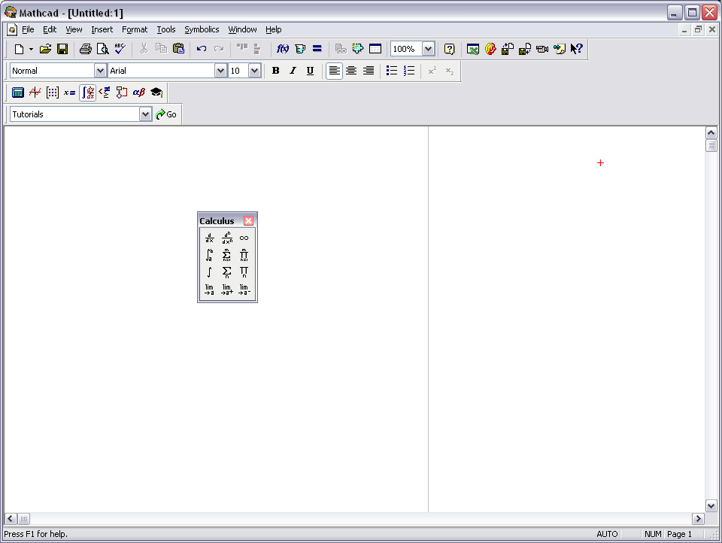The height and width of the screenshot is (543, 722).
Task: Save the worksheet with the floppy icon
Action: pos(62,49)
